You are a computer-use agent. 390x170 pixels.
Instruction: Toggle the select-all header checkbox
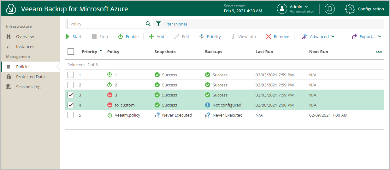point(71,52)
